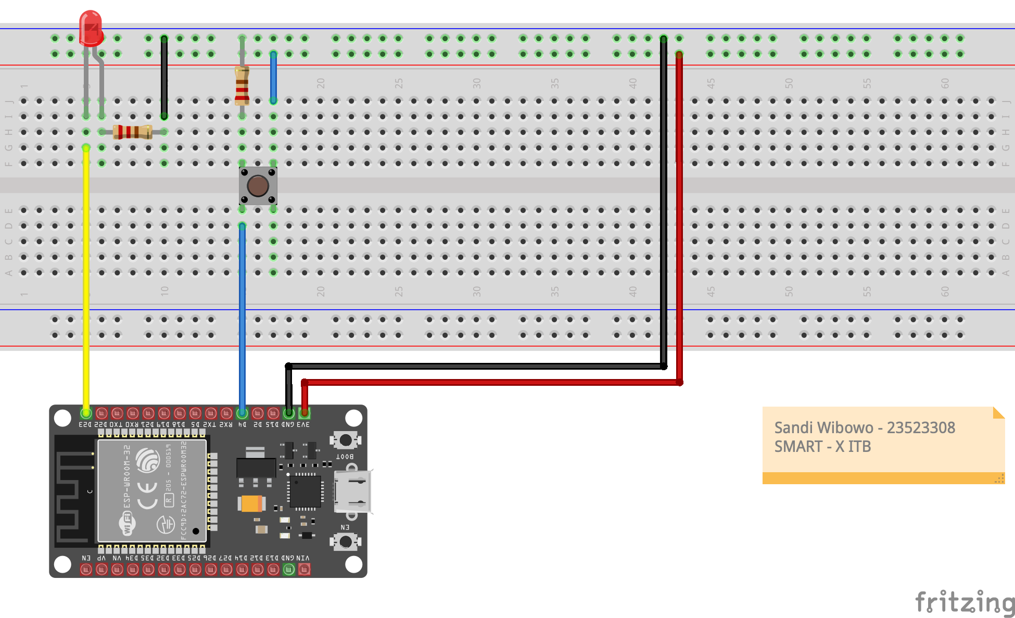Screen dimensions: 1015x618
Task: Click the RX0 pin header
Action: tap(133, 413)
